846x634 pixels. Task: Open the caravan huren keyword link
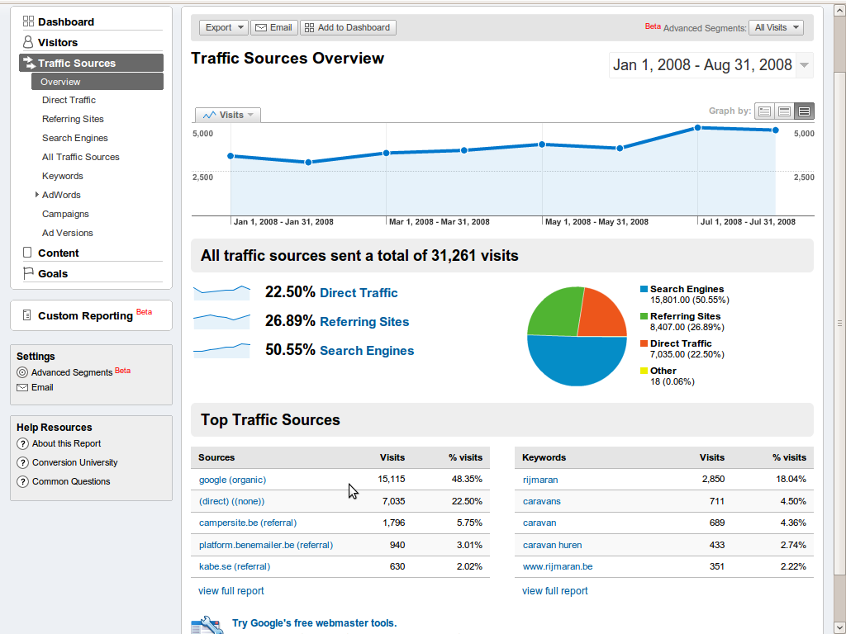pyautogui.click(x=553, y=545)
